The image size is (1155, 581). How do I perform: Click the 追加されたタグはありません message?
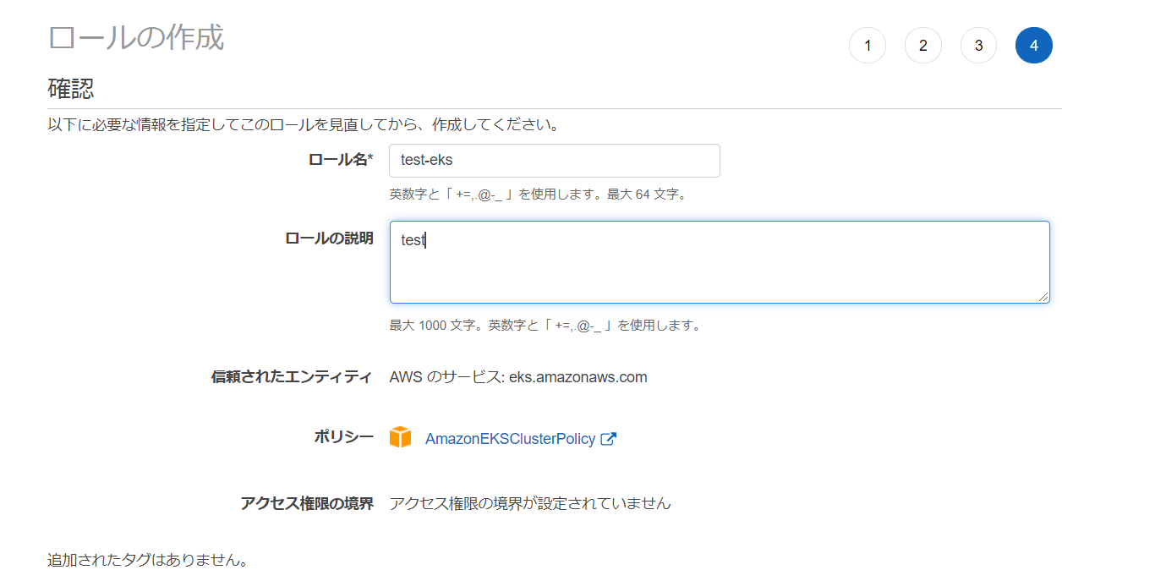(148, 560)
